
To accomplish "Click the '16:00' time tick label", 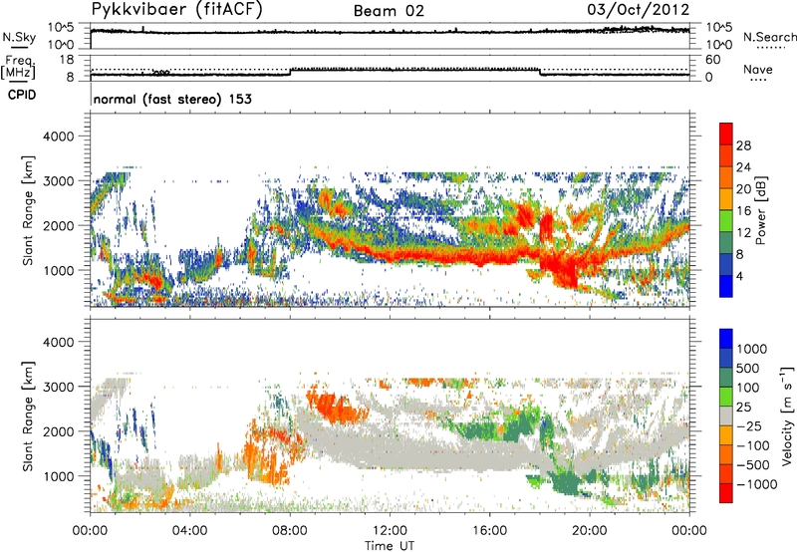I will pyautogui.click(x=489, y=531).
